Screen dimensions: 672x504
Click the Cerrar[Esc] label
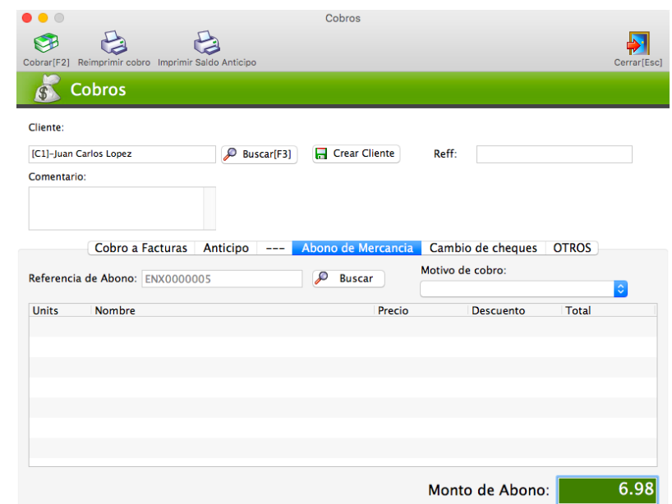click(638, 62)
